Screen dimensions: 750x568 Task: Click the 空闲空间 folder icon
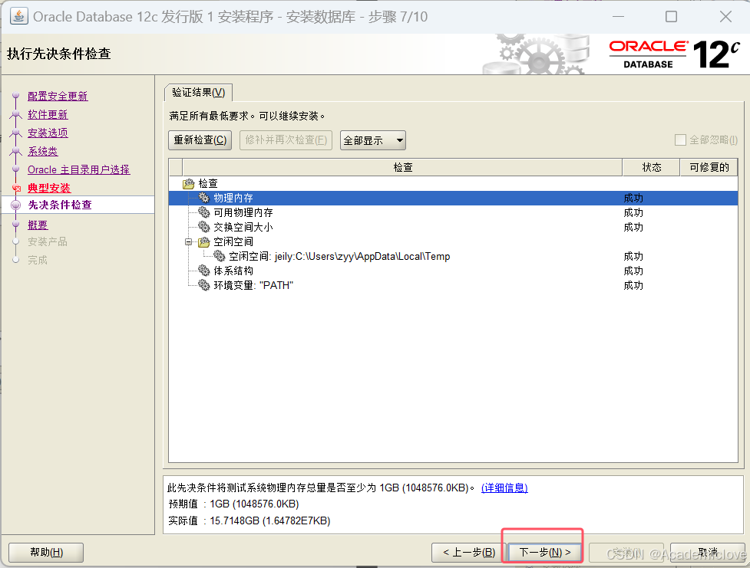pyautogui.click(x=204, y=241)
